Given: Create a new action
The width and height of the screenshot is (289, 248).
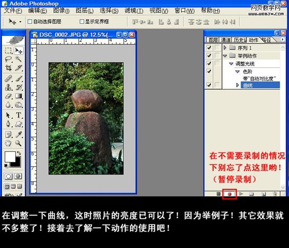Looking at the screenshot, I should click(x=264, y=194).
